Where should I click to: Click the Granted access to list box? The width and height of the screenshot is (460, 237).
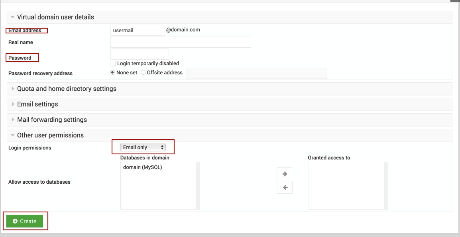[x=346, y=185]
